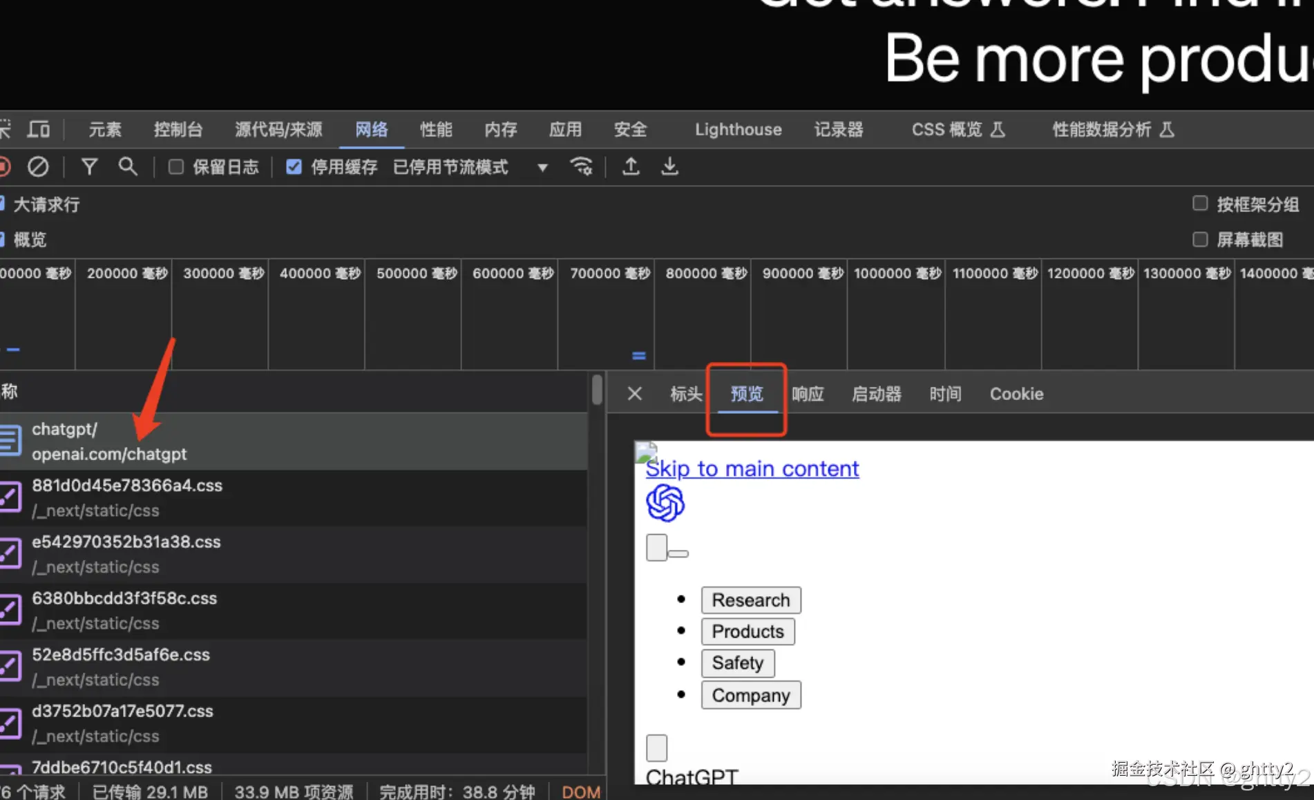
Task: Click the 完成用时: 38.8 分钟 status text
Action: [457, 792]
